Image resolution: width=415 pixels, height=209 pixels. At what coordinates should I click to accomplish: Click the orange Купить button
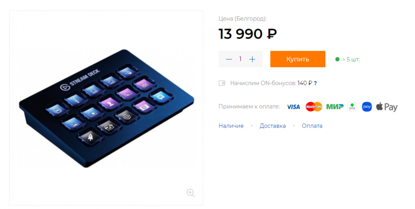pyautogui.click(x=297, y=59)
